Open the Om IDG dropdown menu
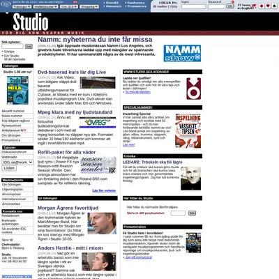The image size is (279, 279). (x=68, y=7)
